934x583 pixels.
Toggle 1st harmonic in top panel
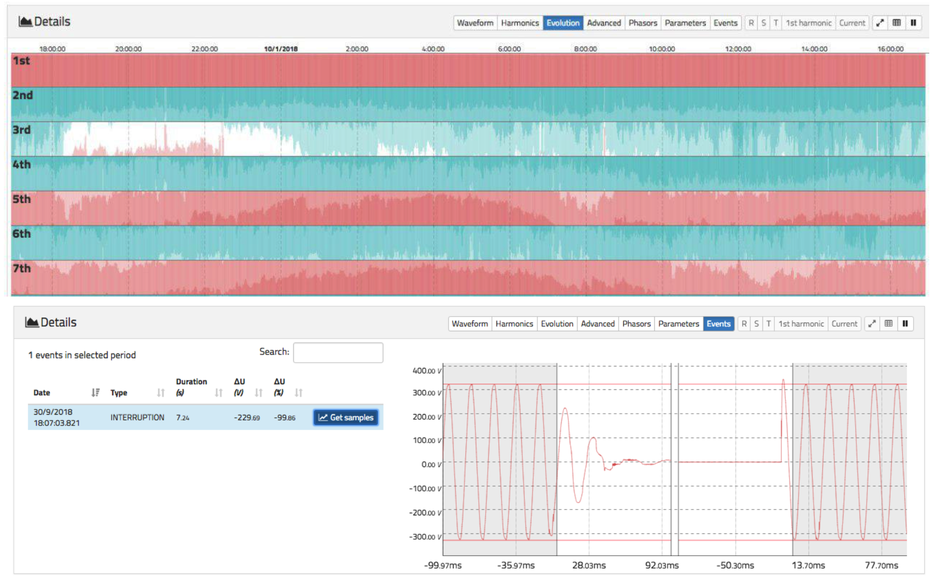coord(809,23)
